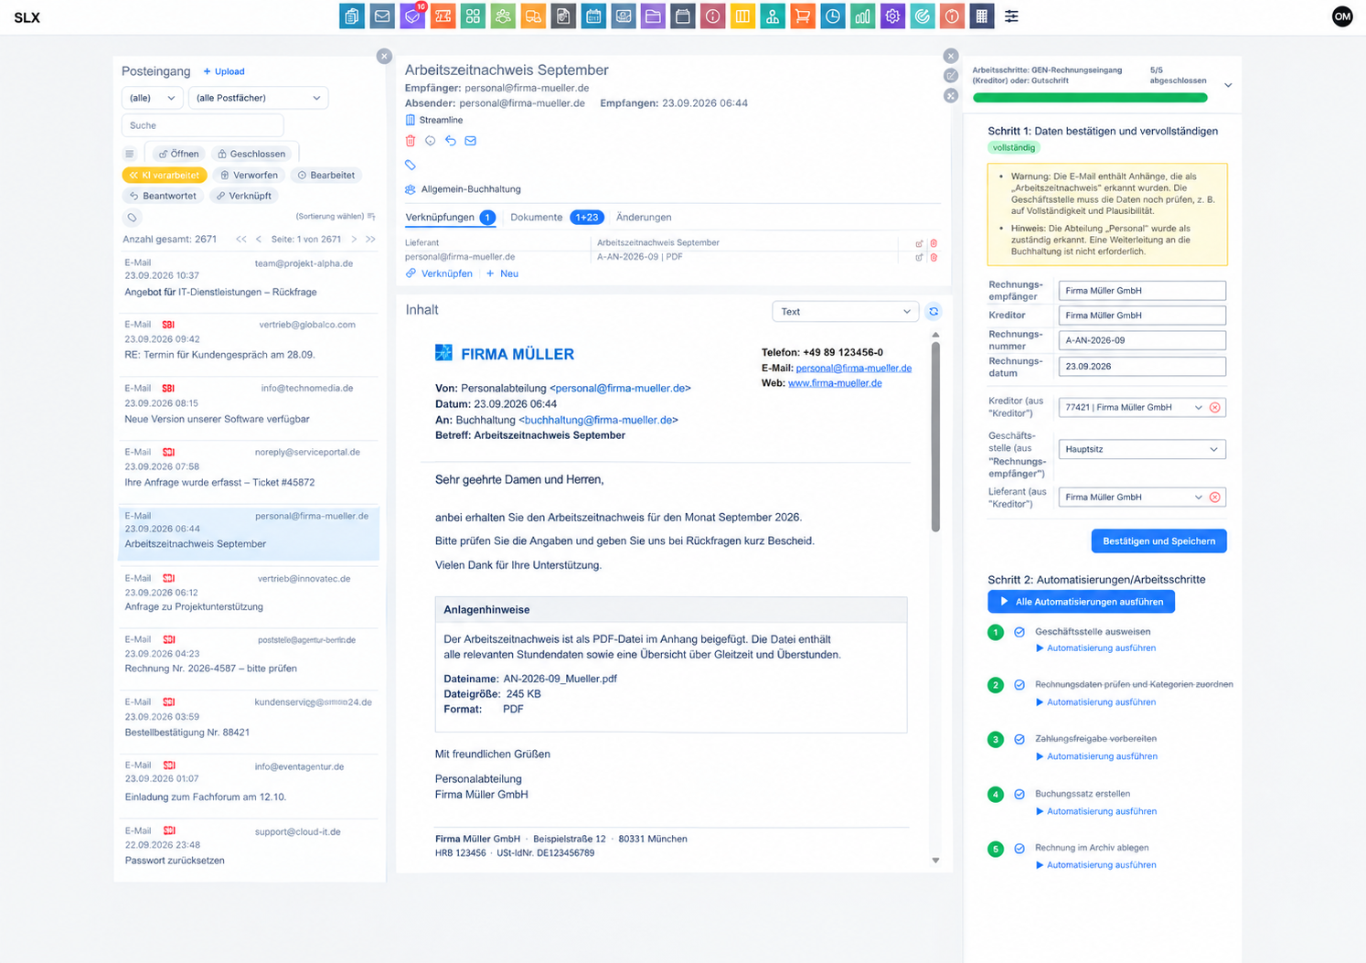
Task: Open www.firma-mueller.de web link
Action: click(835, 383)
